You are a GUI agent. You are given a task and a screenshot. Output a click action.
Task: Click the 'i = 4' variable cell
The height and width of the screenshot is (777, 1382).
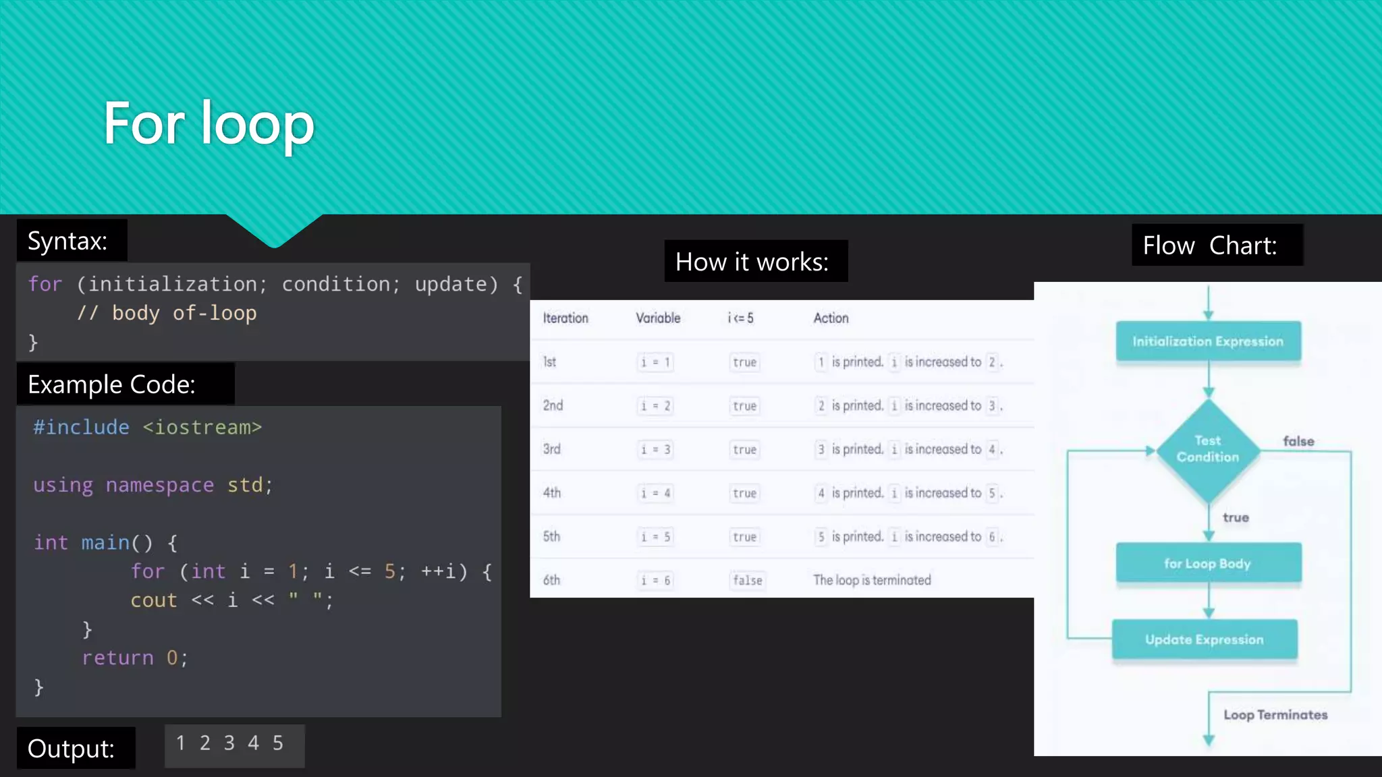(655, 493)
